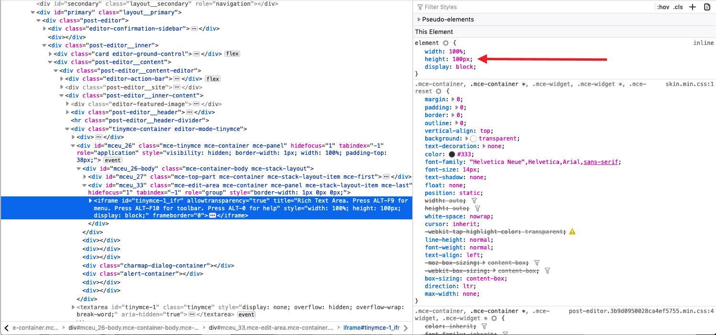
Task: Expand the tinymce-1_ifr iframe node
Action: click(91, 201)
